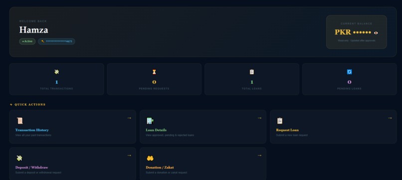This screenshot has width=402, height=180.
Task: Click the arrow on Deposit / Withdraw card
Action: [129, 156]
